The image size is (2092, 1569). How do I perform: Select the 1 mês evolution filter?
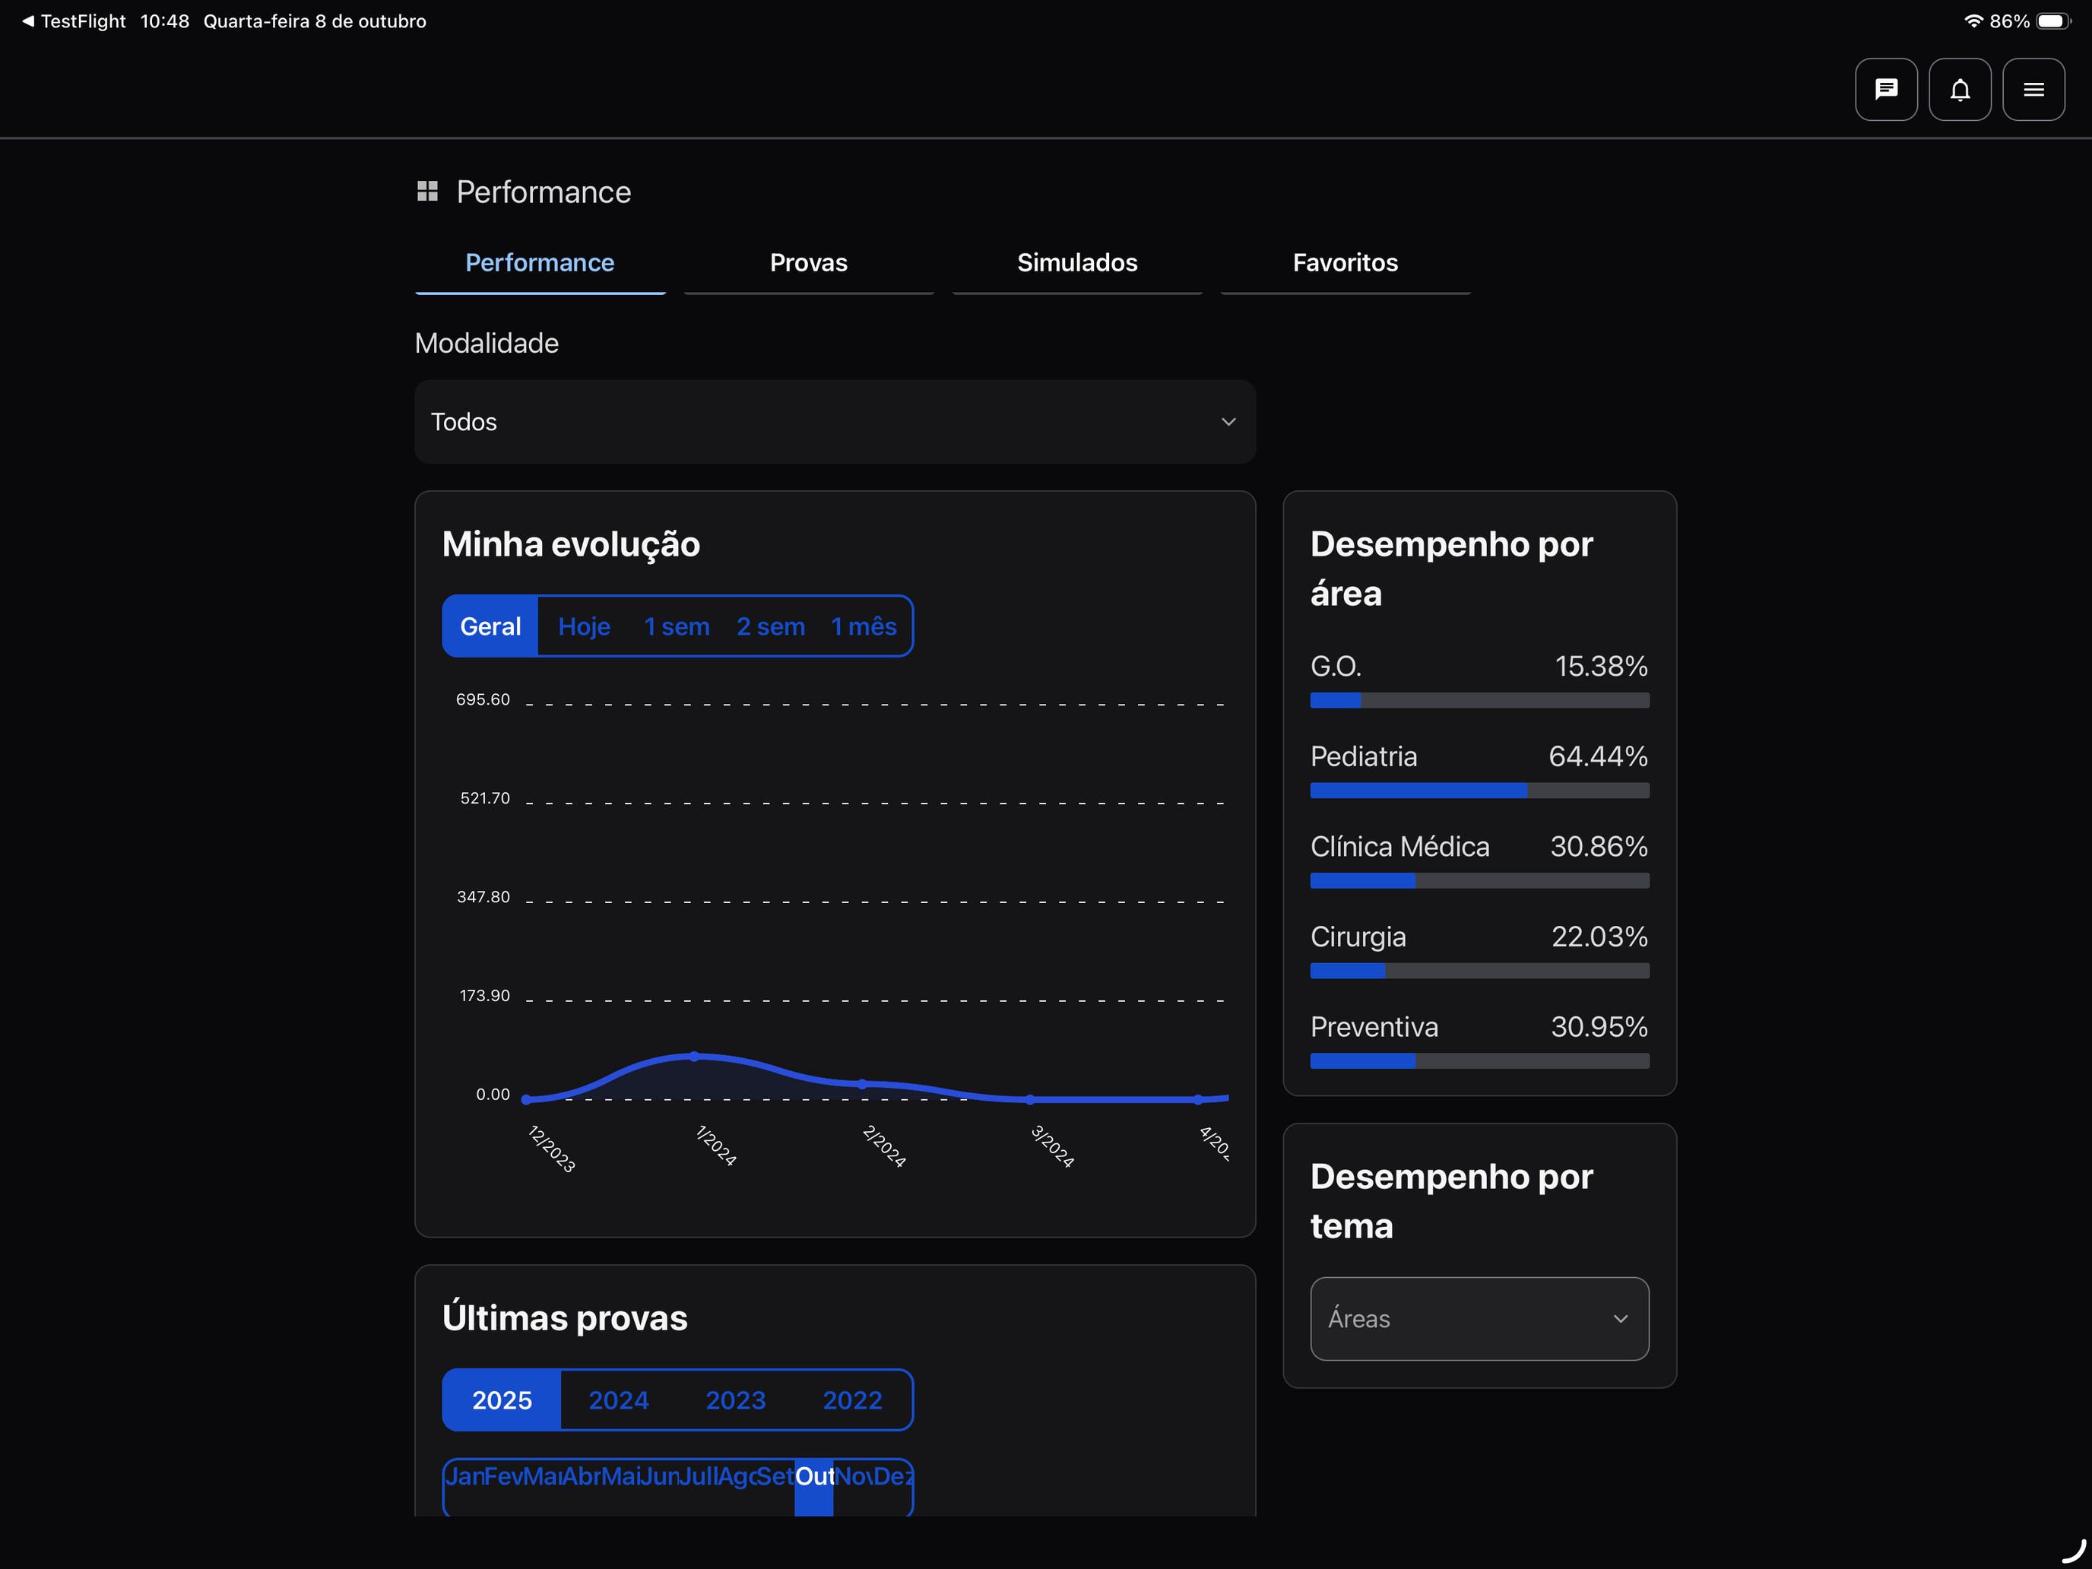point(864,626)
